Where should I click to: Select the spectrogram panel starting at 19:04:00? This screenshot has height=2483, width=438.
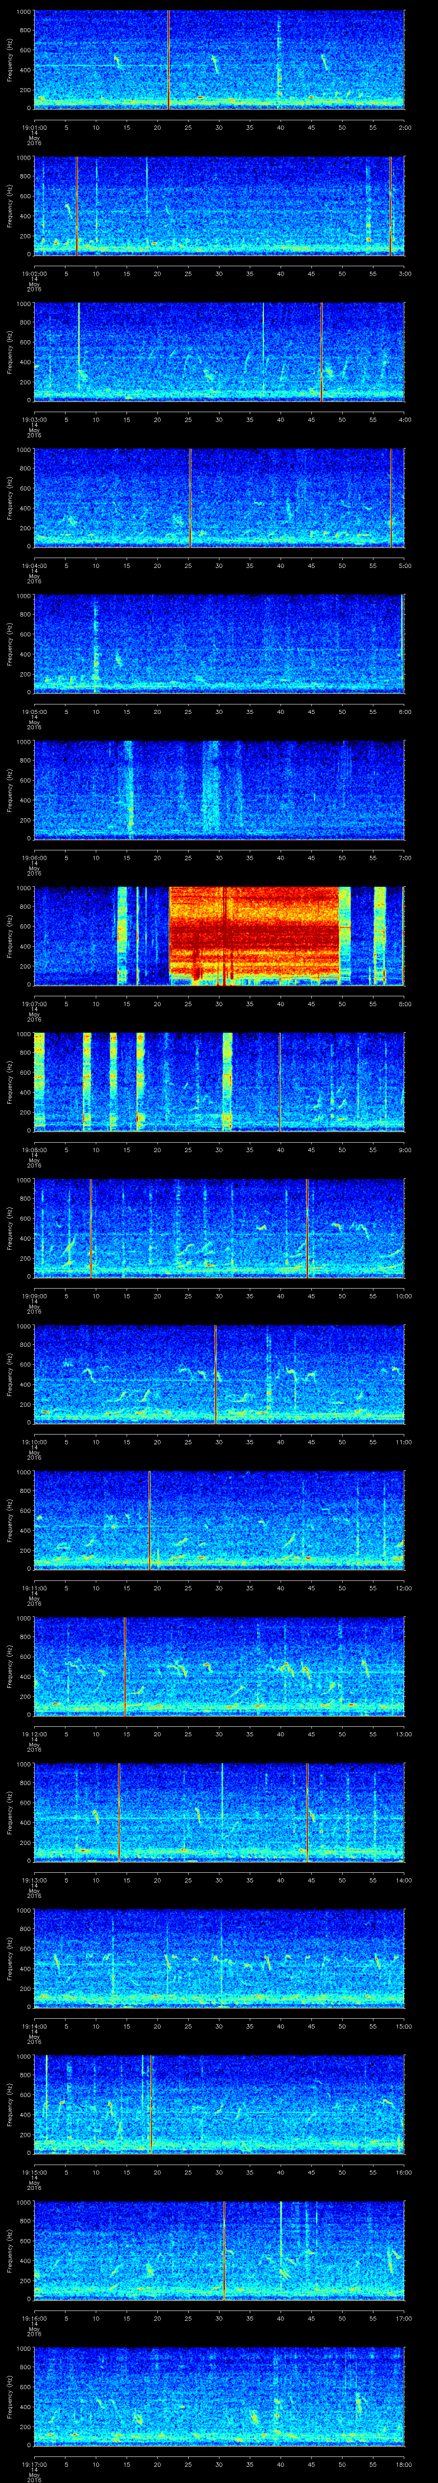pyautogui.click(x=219, y=497)
